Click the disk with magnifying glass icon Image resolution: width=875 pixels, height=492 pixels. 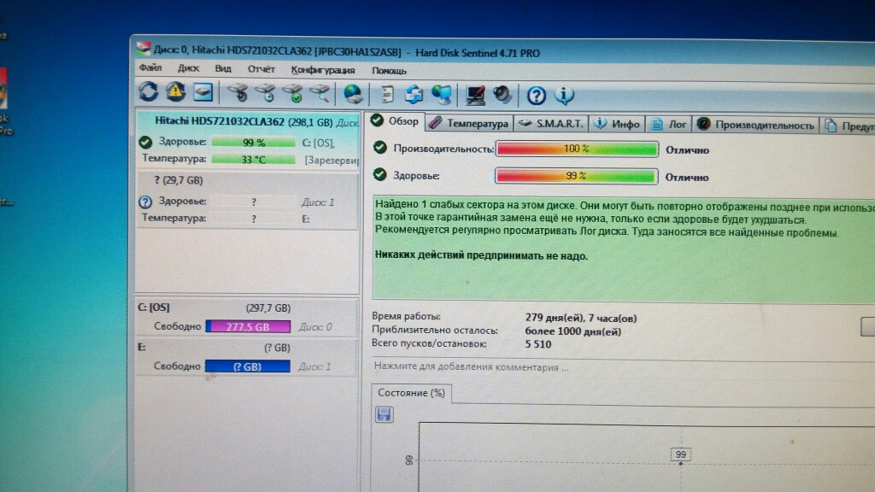click(320, 94)
